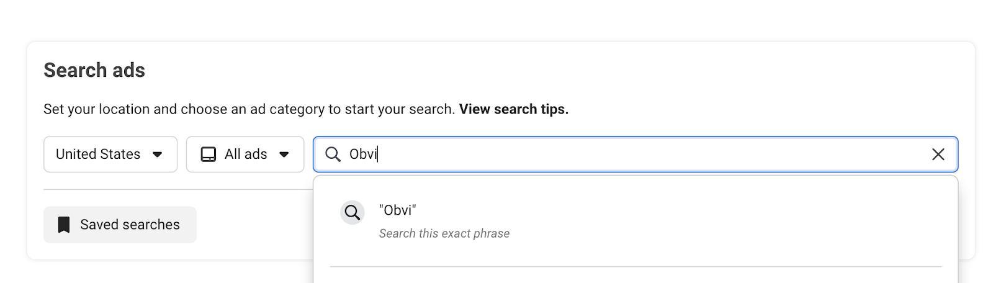Image resolution: width=993 pixels, height=283 pixels.
Task: Click the magnifier icon inside the search field
Action: coord(333,154)
